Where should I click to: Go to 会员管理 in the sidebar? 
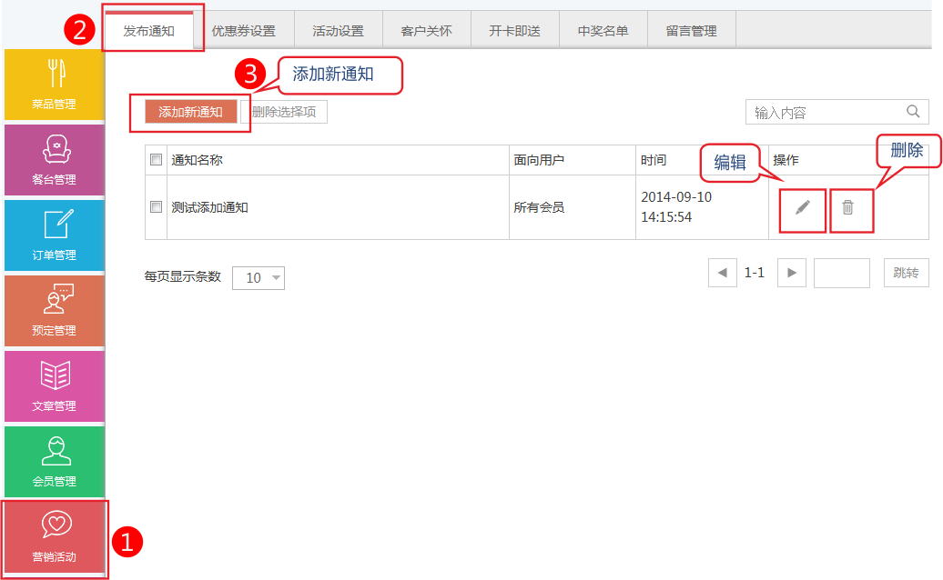click(54, 462)
